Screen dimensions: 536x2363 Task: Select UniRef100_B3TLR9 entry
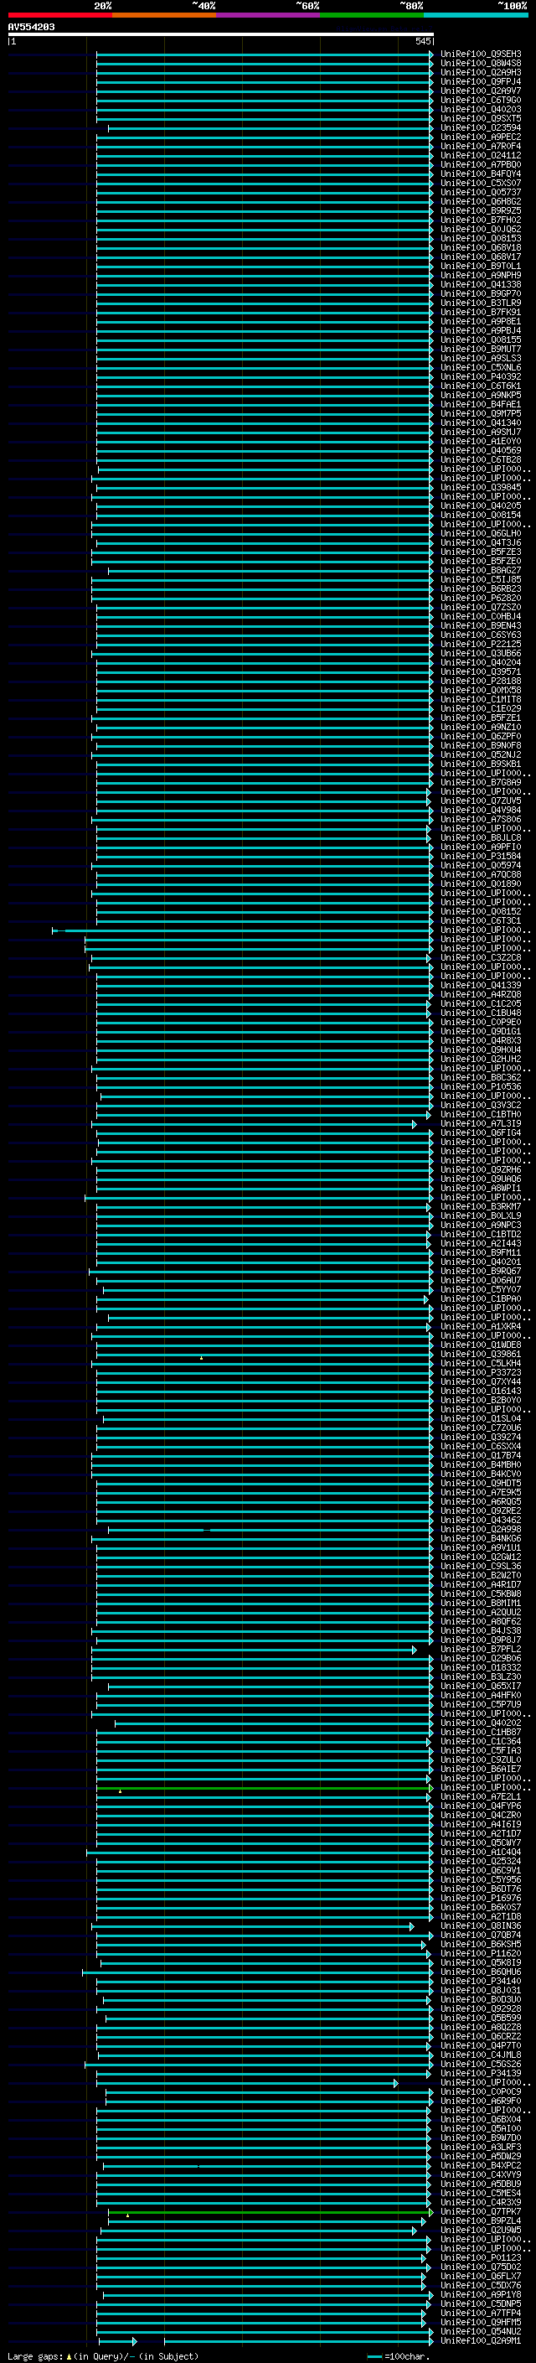click(x=481, y=303)
